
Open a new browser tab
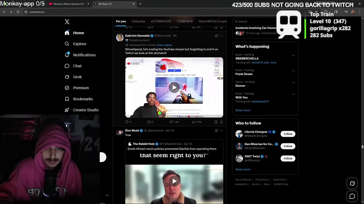tap(140, 4)
